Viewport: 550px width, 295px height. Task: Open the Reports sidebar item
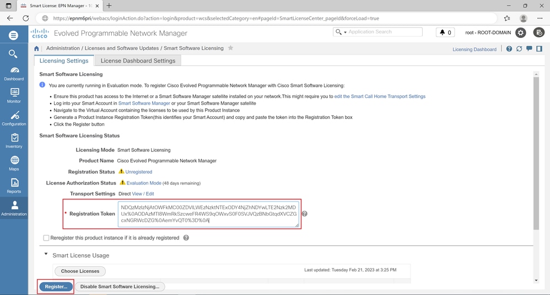(14, 186)
